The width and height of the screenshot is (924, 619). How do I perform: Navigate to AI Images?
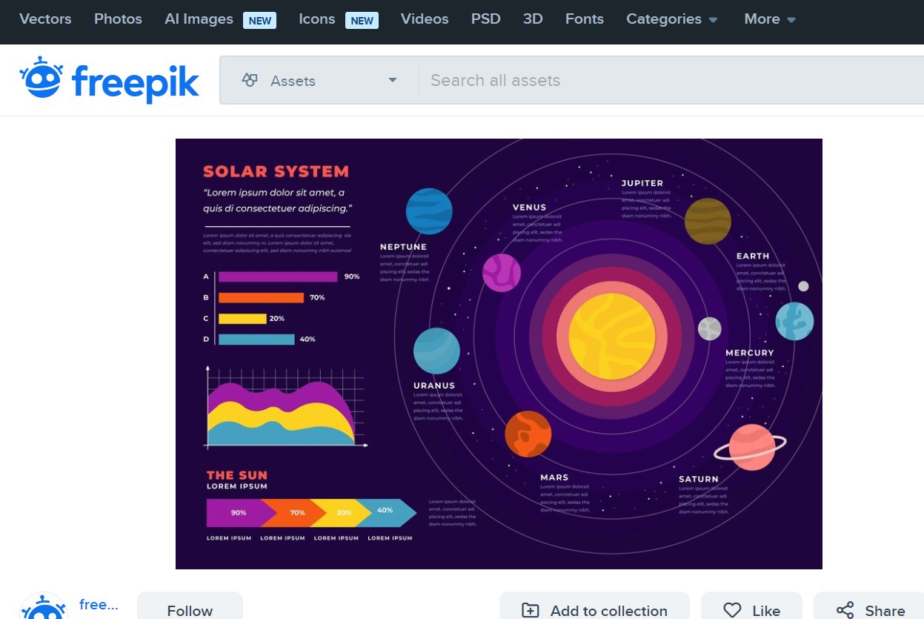tap(199, 19)
